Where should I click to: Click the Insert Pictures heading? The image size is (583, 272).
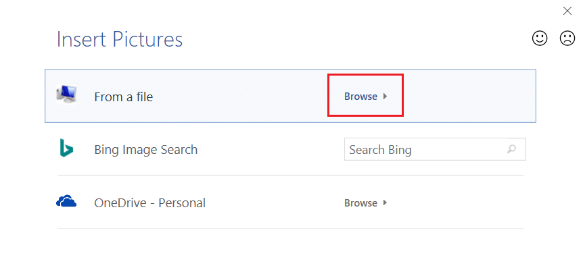(x=120, y=39)
